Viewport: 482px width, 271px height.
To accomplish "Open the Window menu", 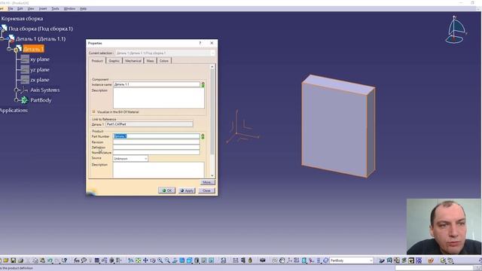I will [x=69, y=8].
